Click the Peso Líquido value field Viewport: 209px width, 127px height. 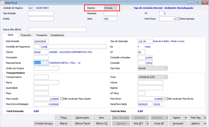click(46, 99)
